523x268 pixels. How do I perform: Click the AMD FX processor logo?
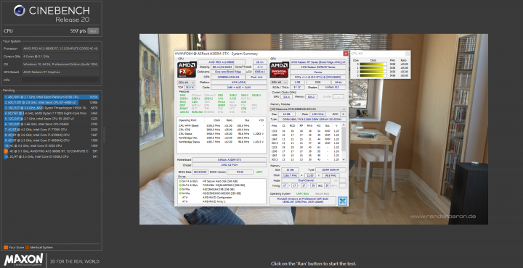(187, 70)
